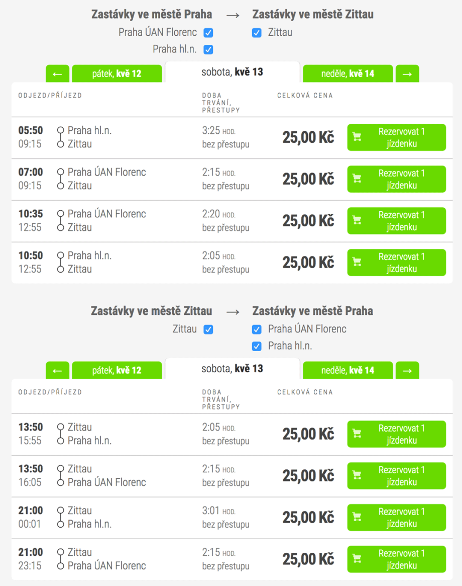Viewport: 462px width, 586px height.
Task: Click cart icon for Zittau trip arriving 16:05
Action: click(357, 476)
